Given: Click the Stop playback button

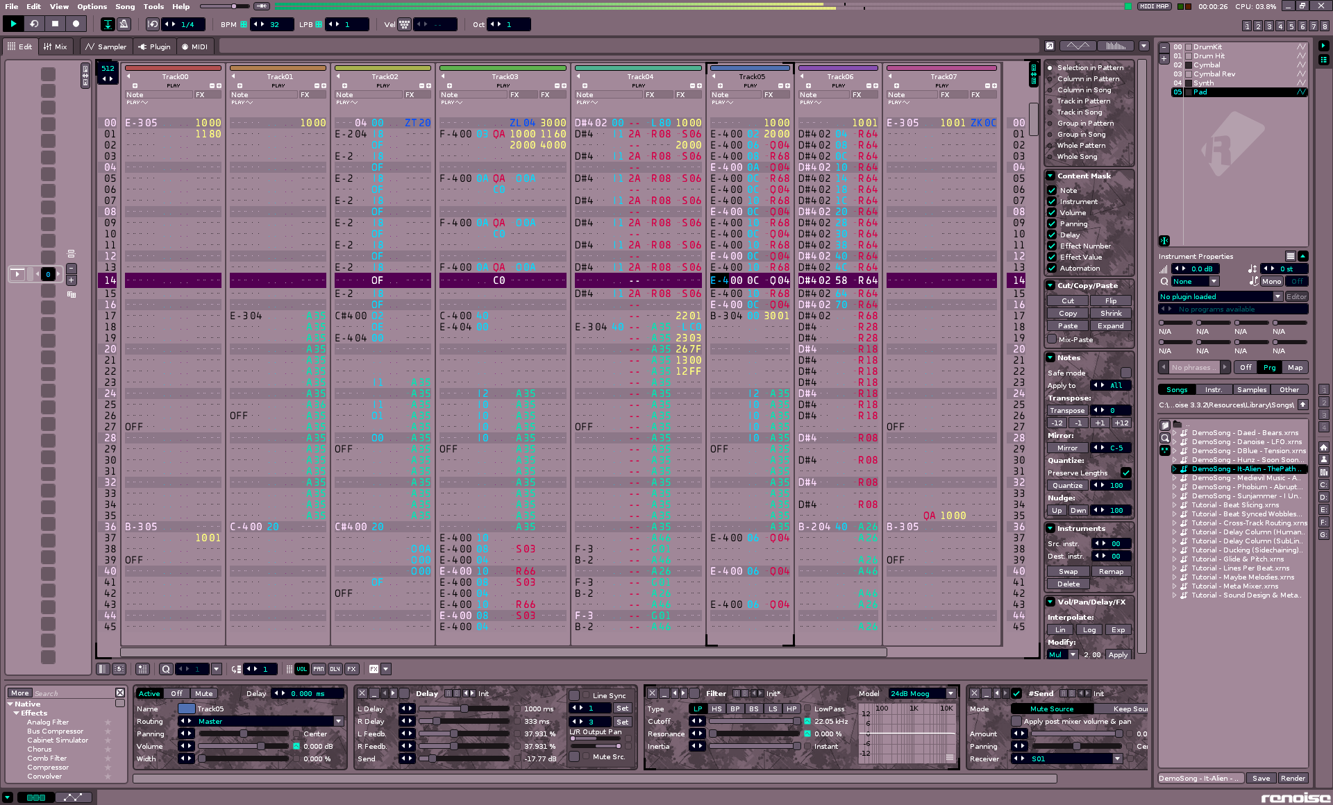Looking at the screenshot, I should [55, 24].
